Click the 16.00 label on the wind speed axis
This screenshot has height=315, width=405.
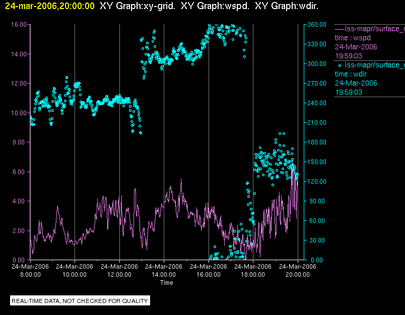point(19,25)
